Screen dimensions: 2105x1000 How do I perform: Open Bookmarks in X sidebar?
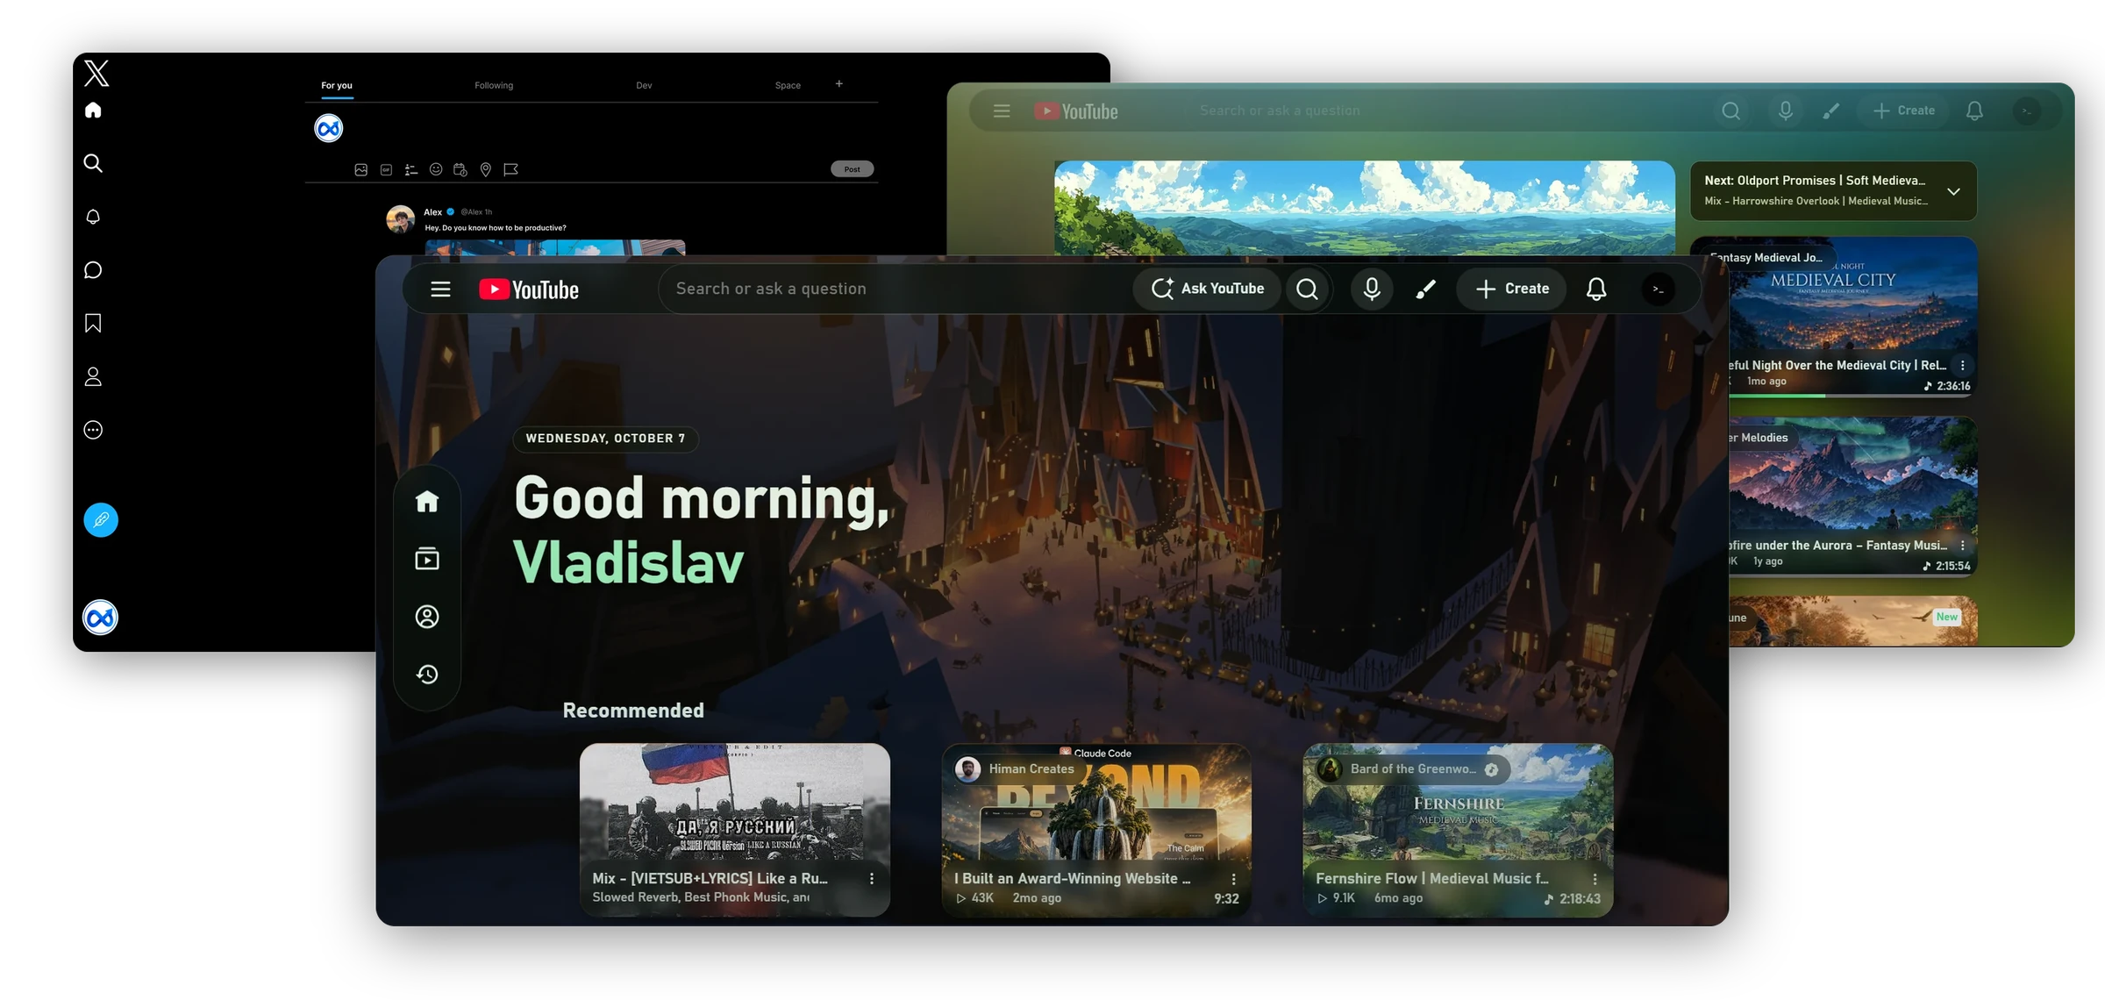[93, 324]
